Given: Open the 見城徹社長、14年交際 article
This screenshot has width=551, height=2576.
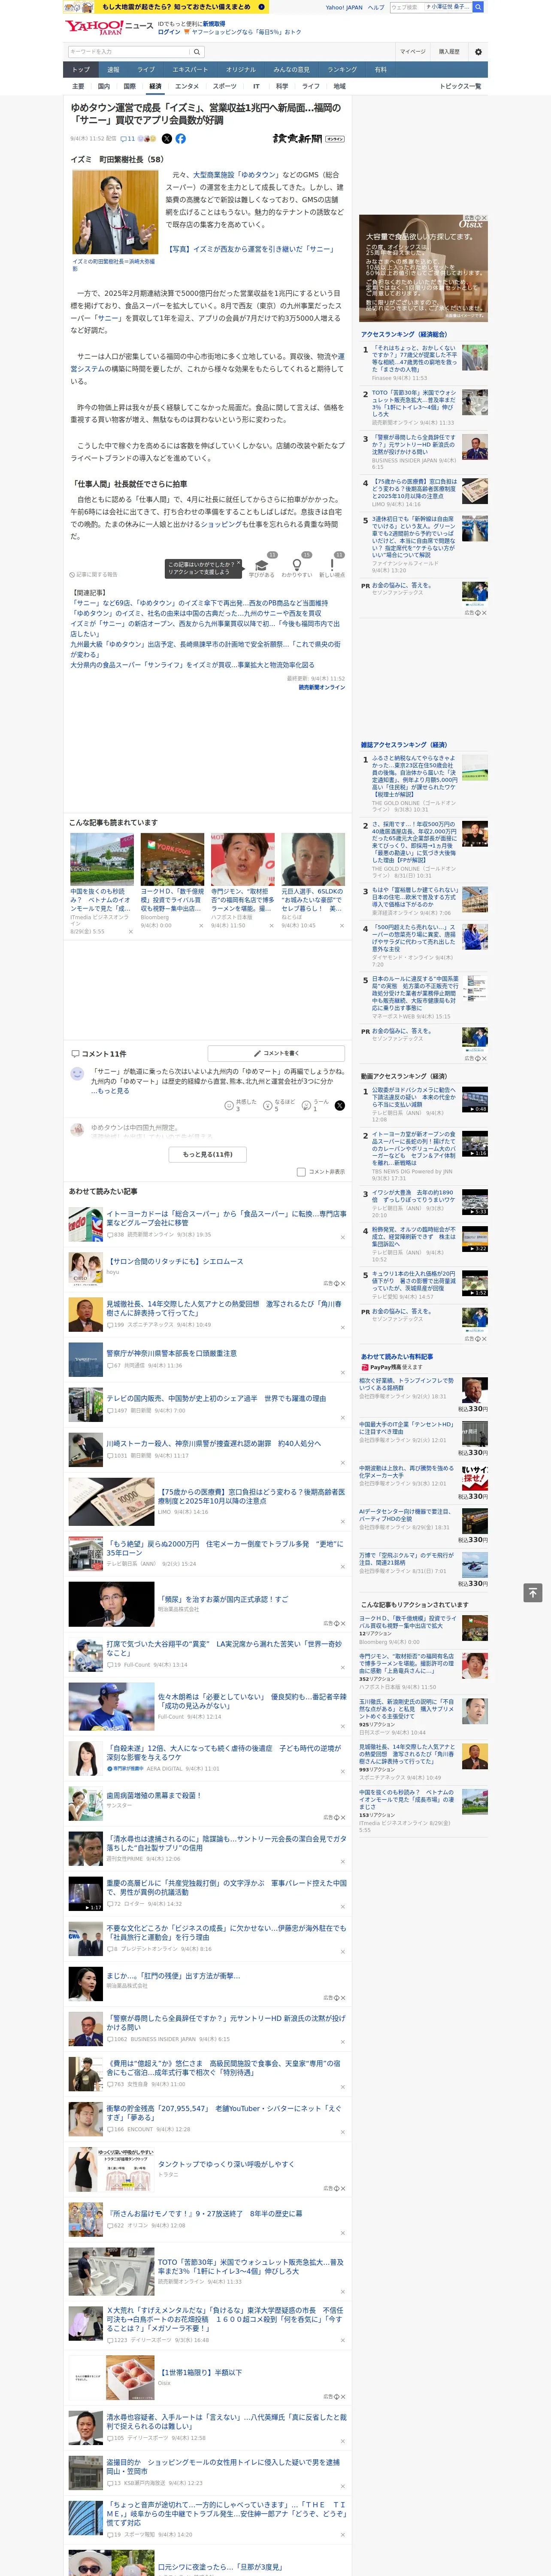Looking at the screenshot, I should [225, 1308].
